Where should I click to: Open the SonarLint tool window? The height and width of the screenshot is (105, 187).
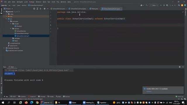32,97
